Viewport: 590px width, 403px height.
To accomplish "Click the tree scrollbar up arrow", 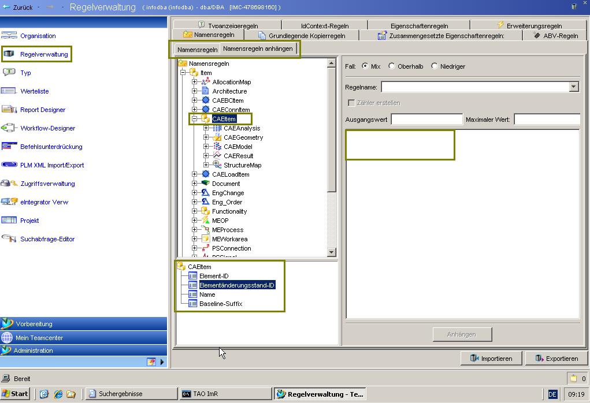I will tap(332, 63).
